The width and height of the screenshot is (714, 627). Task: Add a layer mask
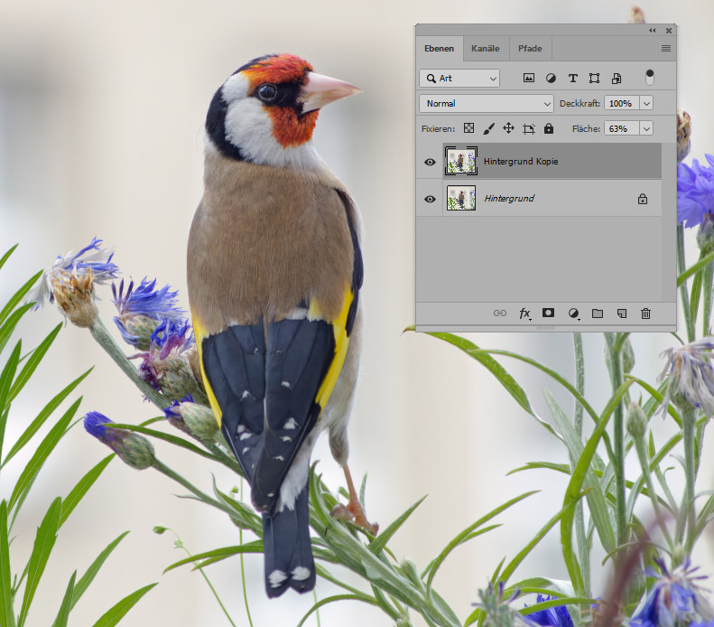(x=548, y=313)
